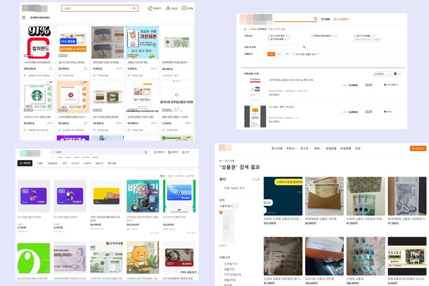
Task: Check the 도서/교육/음반 category checkbox
Action: coord(269,36)
